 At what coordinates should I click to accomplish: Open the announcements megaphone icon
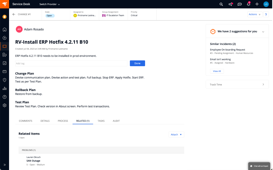pyautogui.click(x=231, y=4)
